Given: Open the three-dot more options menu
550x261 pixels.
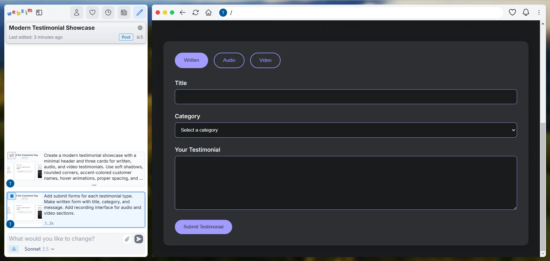Looking at the screenshot, I should pyautogui.click(x=539, y=12).
